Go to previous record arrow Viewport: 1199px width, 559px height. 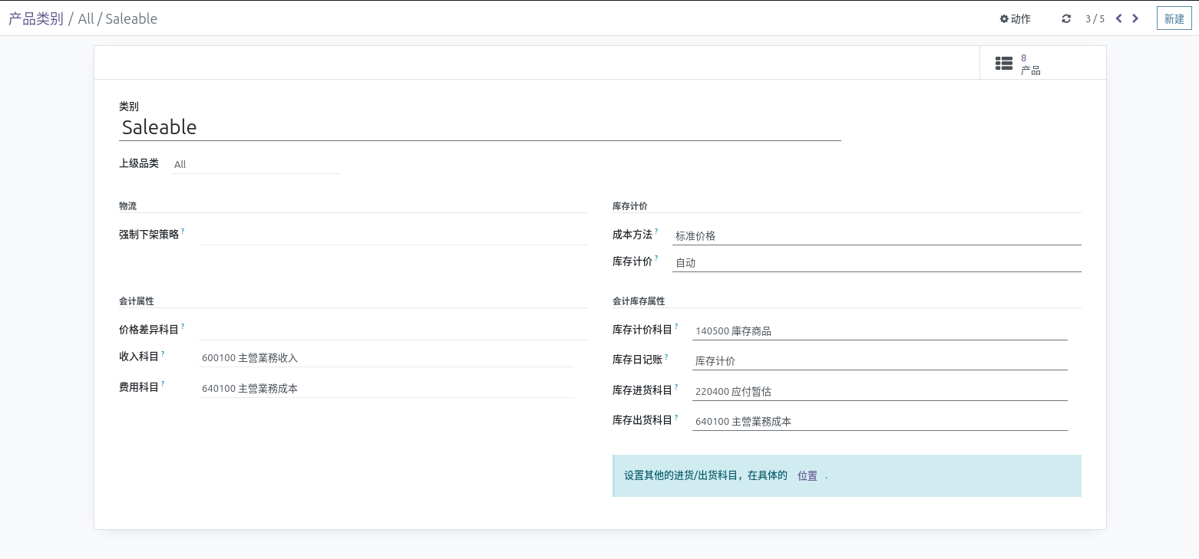pos(1118,18)
